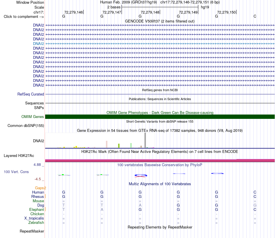Click the Sequences track label
Screen dimensions: 275x238
tap(34, 103)
